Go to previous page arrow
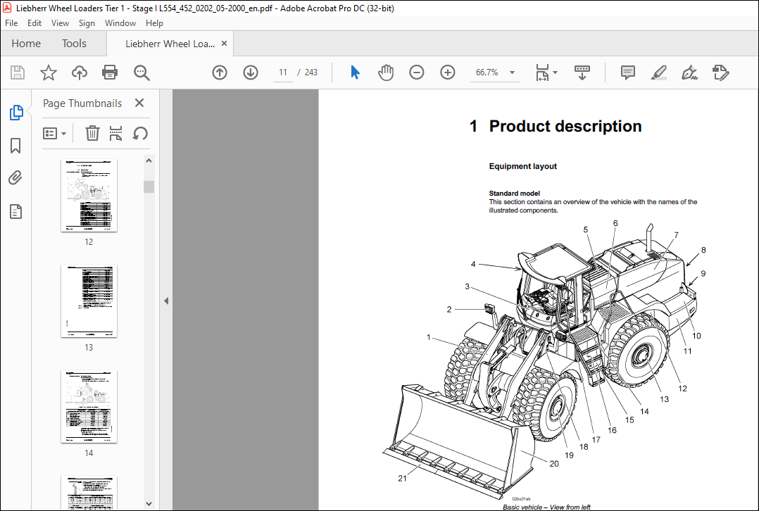759x511 pixels. tap(220, 72)
